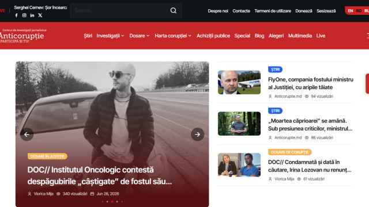This screenshot has height=207, width=369.
Task: Click Anticoruptie.md author under Moartea căprioarei
Action: coord(288,138)
